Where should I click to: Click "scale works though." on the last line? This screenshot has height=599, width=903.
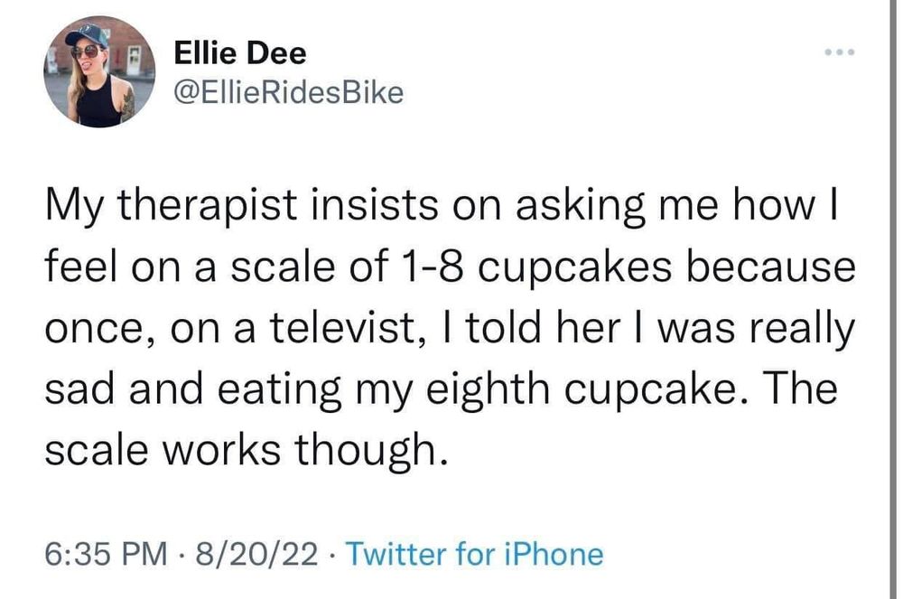click(x=246, y=448)
